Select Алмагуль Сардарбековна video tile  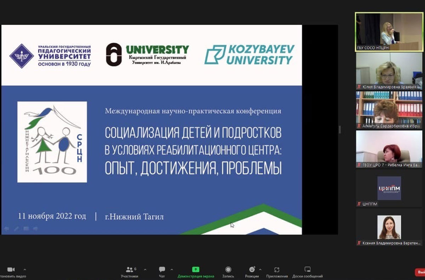click(389, 110)
